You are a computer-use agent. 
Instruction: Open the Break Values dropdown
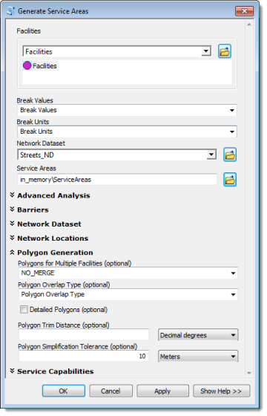coord(232,111)
